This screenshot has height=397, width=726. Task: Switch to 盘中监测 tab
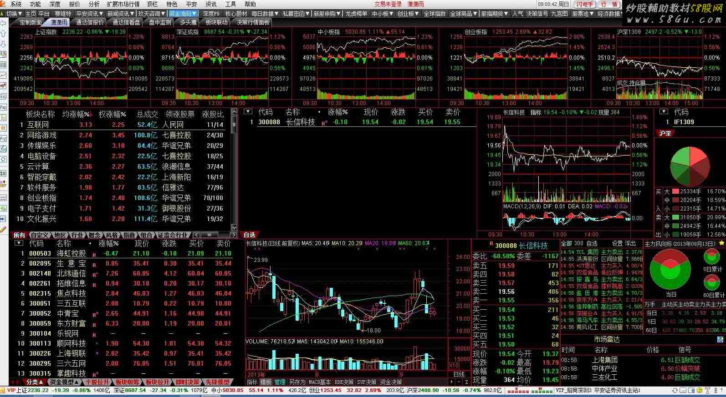pos(160,22)
